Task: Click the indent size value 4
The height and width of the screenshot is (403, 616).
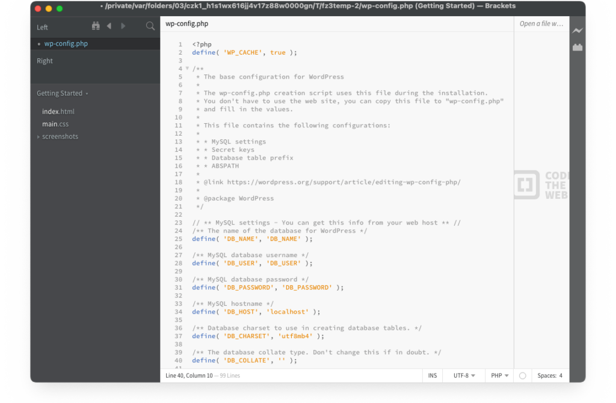Action: pos(561,375)
